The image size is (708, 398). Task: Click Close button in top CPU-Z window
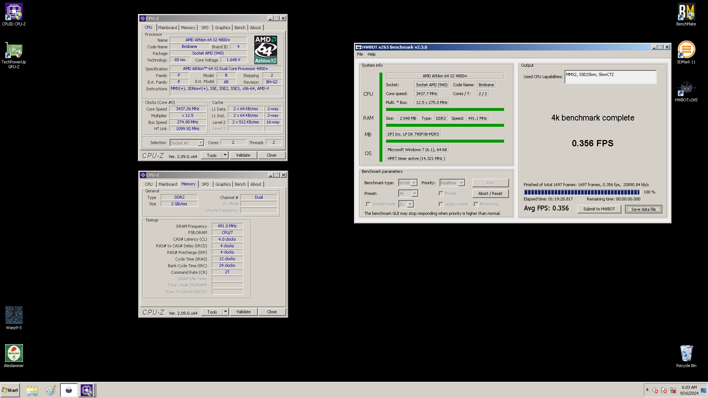271,156
